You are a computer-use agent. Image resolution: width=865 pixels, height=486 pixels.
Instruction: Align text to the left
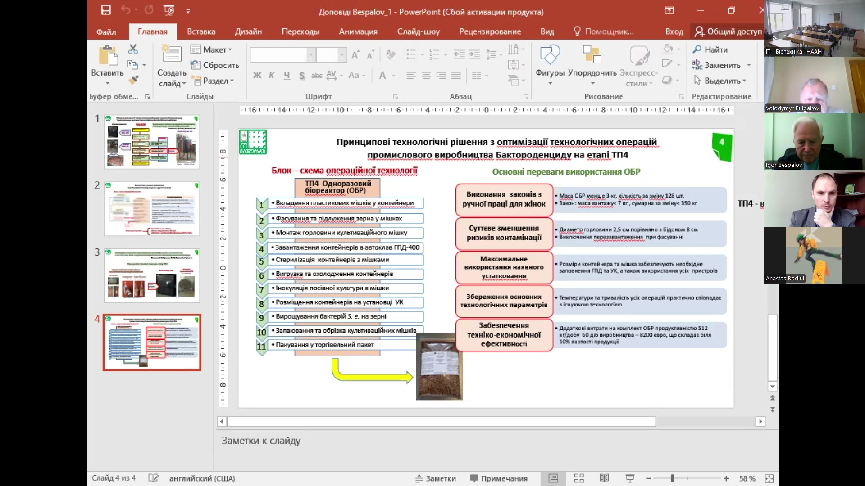(x=411, y=75)
